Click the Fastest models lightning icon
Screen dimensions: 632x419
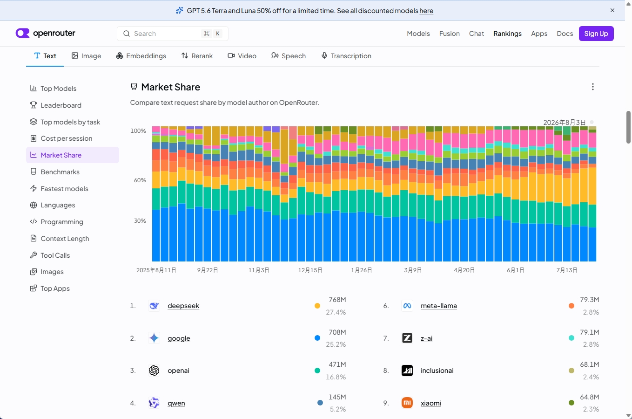(x=34, y=188)
